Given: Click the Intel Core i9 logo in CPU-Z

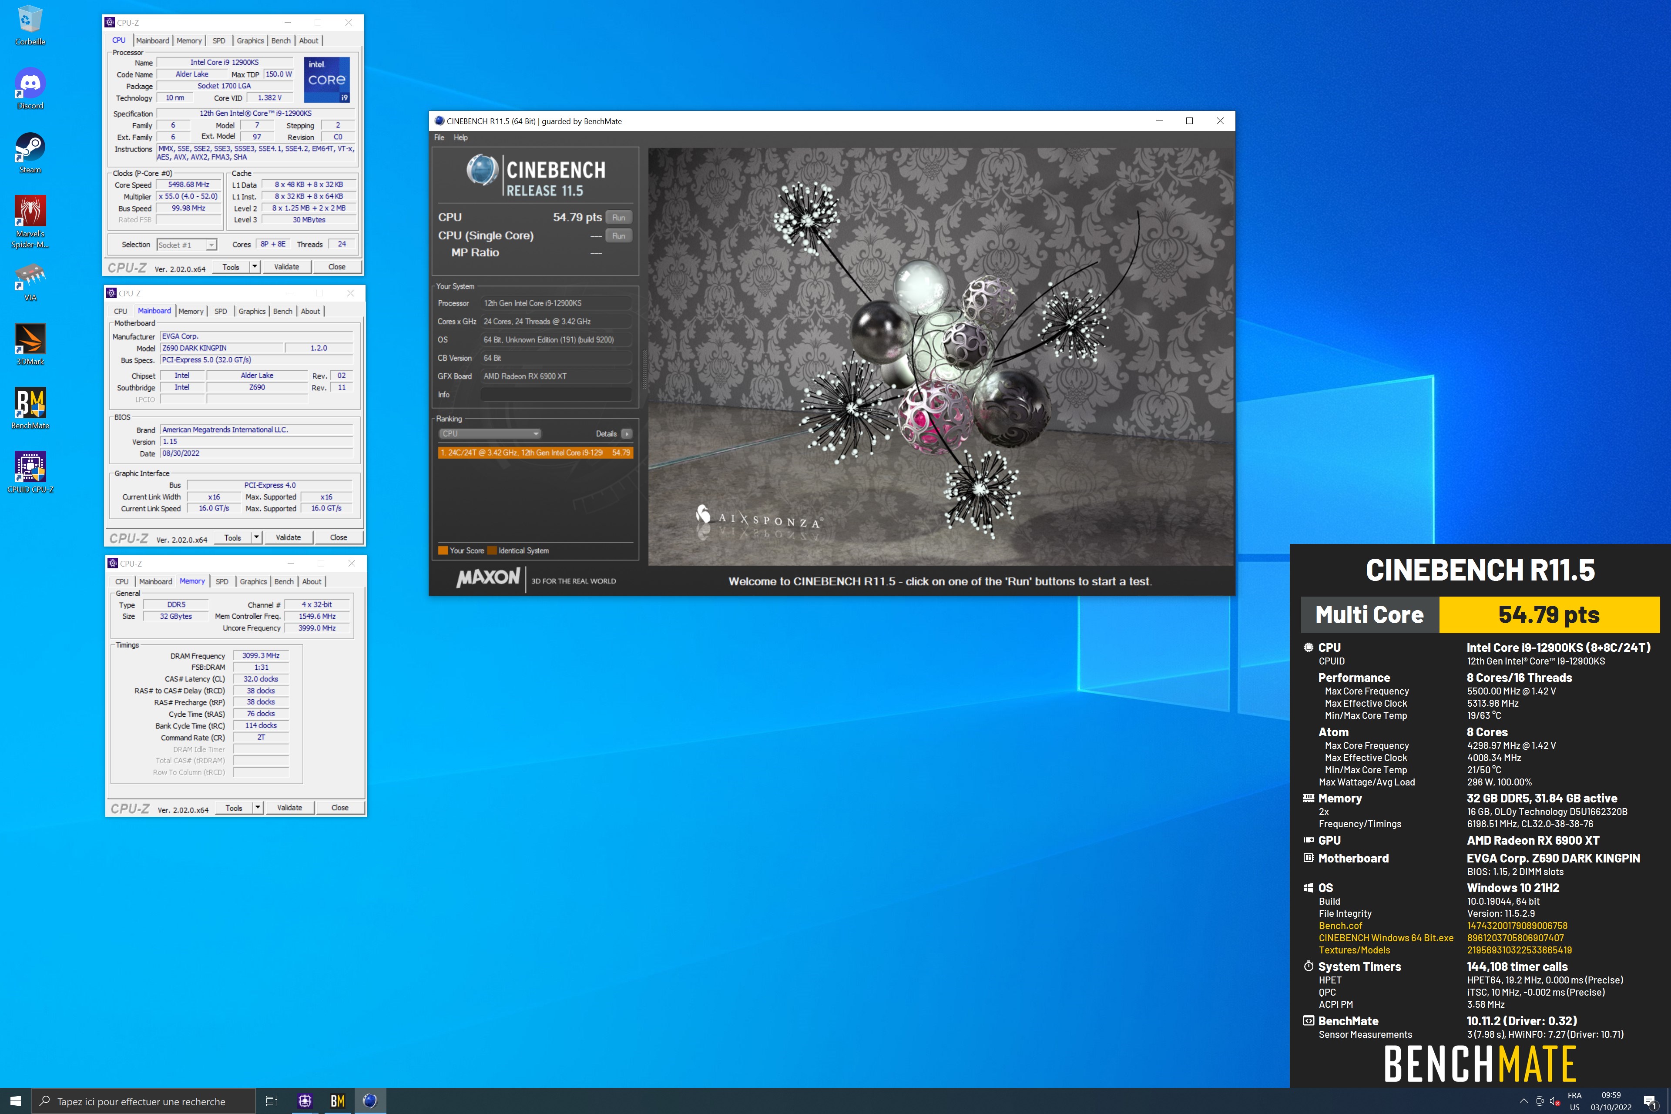Looking at the screenshot, I should pyautogui.click(x=327, y=80).
